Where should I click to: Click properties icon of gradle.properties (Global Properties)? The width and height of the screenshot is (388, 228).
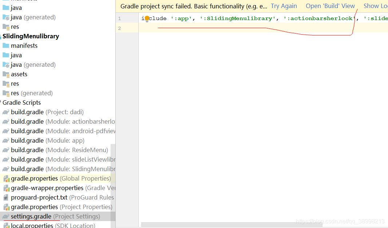pyautogui.click(x=6, y=179)
